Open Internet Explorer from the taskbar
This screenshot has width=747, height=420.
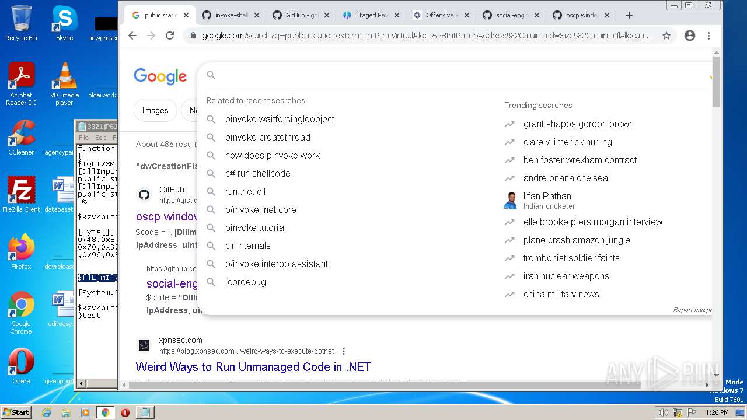[x=47, y=412]
